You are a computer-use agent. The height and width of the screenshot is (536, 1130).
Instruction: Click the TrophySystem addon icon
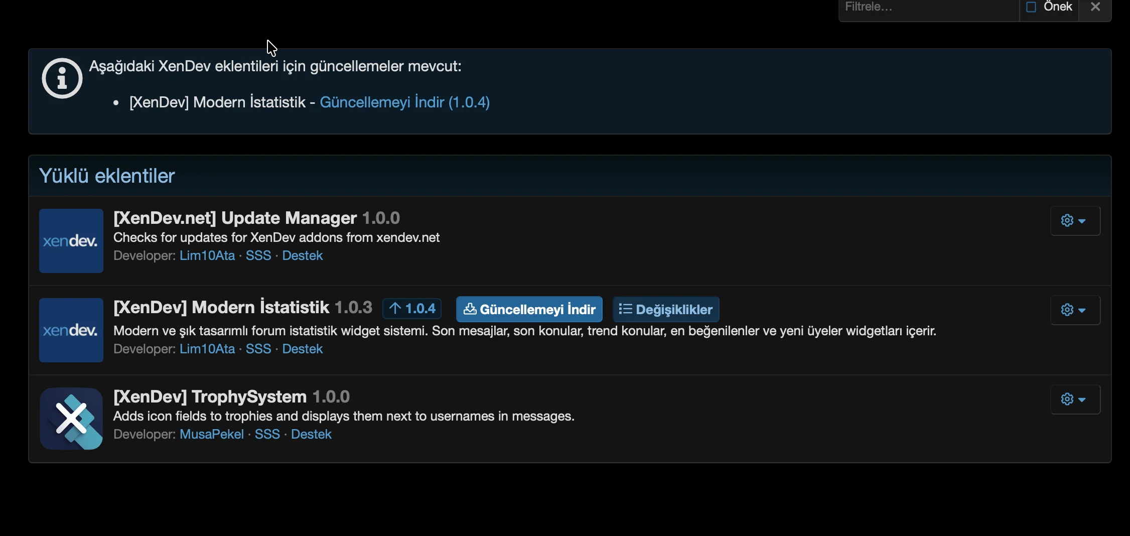coord(71,419)
